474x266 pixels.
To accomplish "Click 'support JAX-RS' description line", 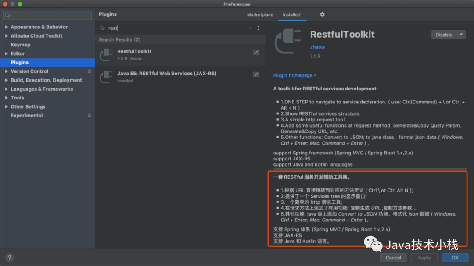I will 291,159.
